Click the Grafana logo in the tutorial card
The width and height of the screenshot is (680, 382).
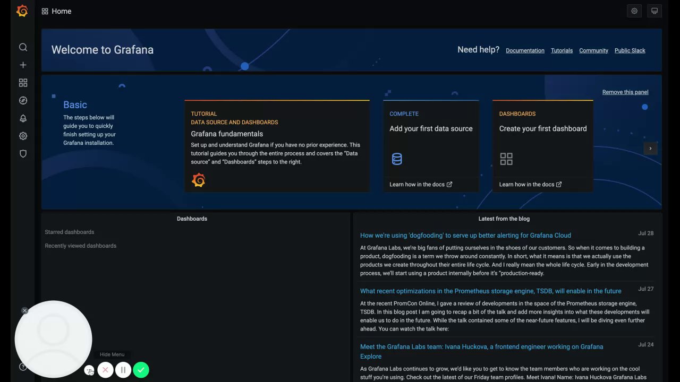pos(198,180)
